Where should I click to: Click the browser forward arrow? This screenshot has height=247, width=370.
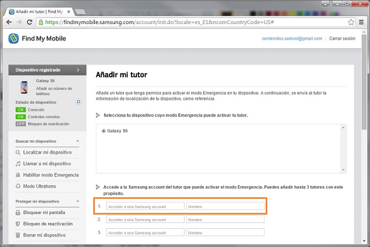tap(19, 22)
